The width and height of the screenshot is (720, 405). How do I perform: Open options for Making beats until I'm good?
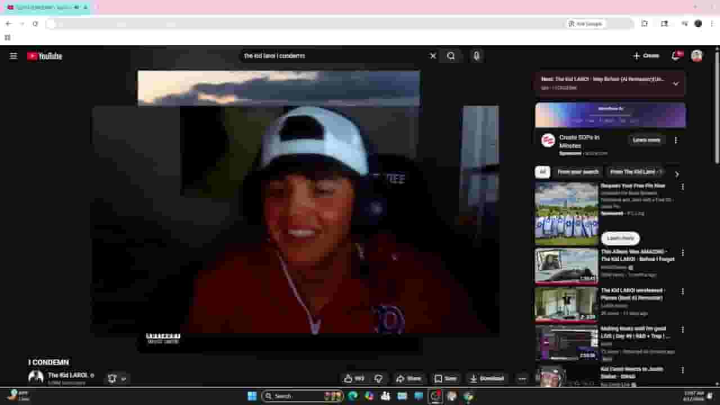tap(683, 330)
